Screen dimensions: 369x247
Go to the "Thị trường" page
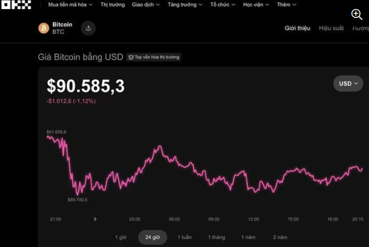(x=112, y=5)
